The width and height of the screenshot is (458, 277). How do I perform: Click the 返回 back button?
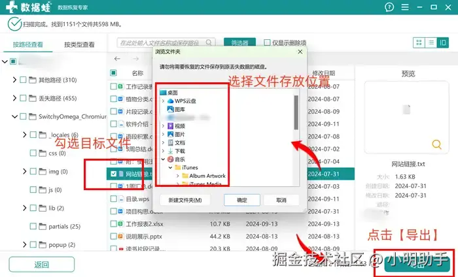[x=41, y=265]
